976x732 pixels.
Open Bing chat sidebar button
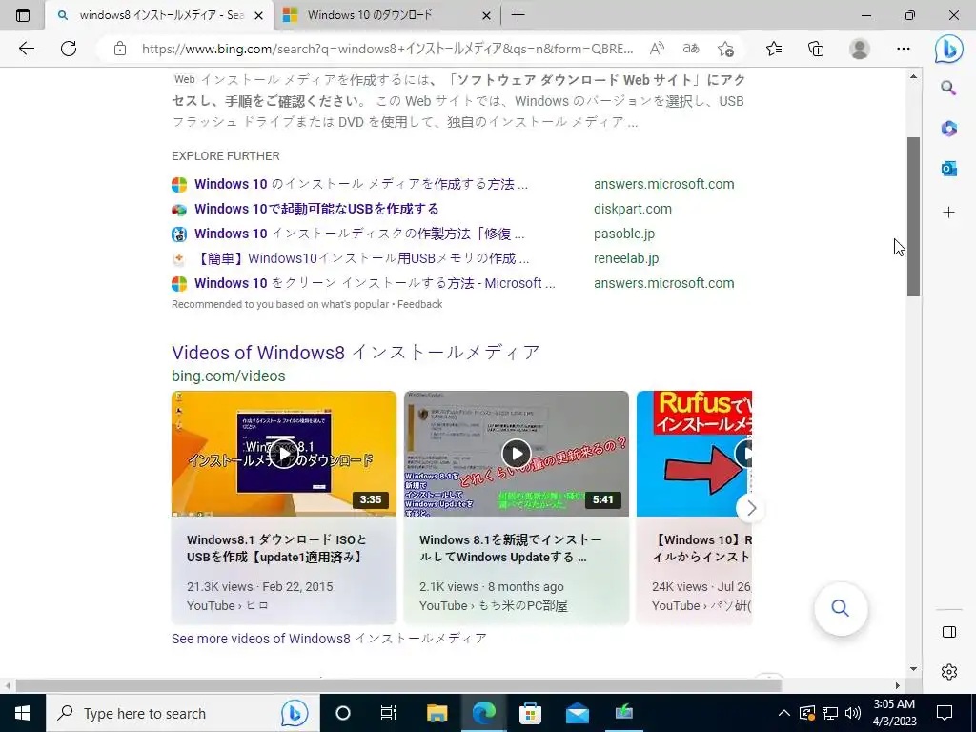coord(948,49)
